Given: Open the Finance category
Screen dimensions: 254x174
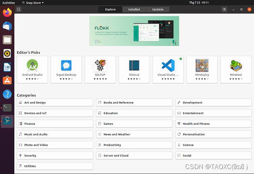Looking at the screenshot, I should click(x=55, y=124).
